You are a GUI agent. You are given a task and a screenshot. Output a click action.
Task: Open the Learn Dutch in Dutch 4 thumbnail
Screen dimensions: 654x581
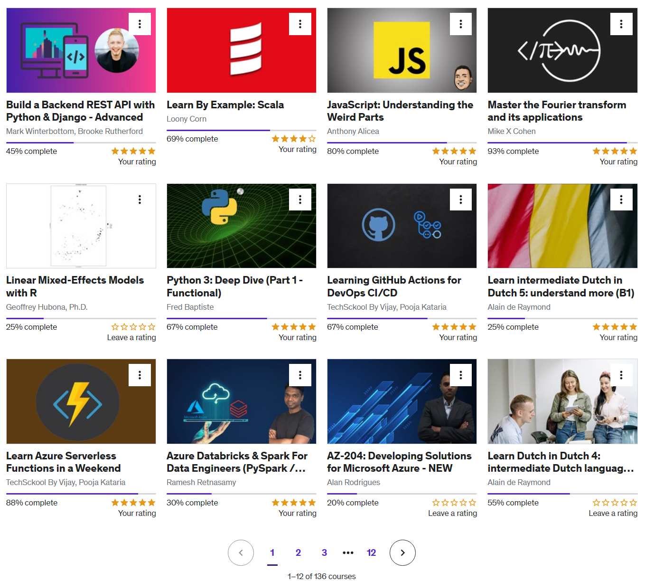coord(562,401)
